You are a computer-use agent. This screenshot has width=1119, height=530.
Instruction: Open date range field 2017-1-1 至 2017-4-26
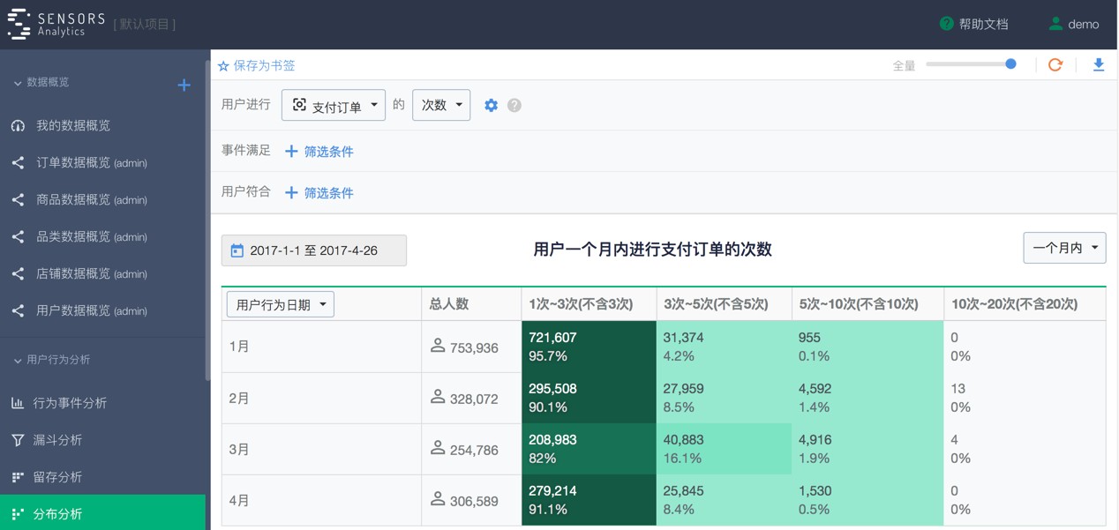[314, 250]
